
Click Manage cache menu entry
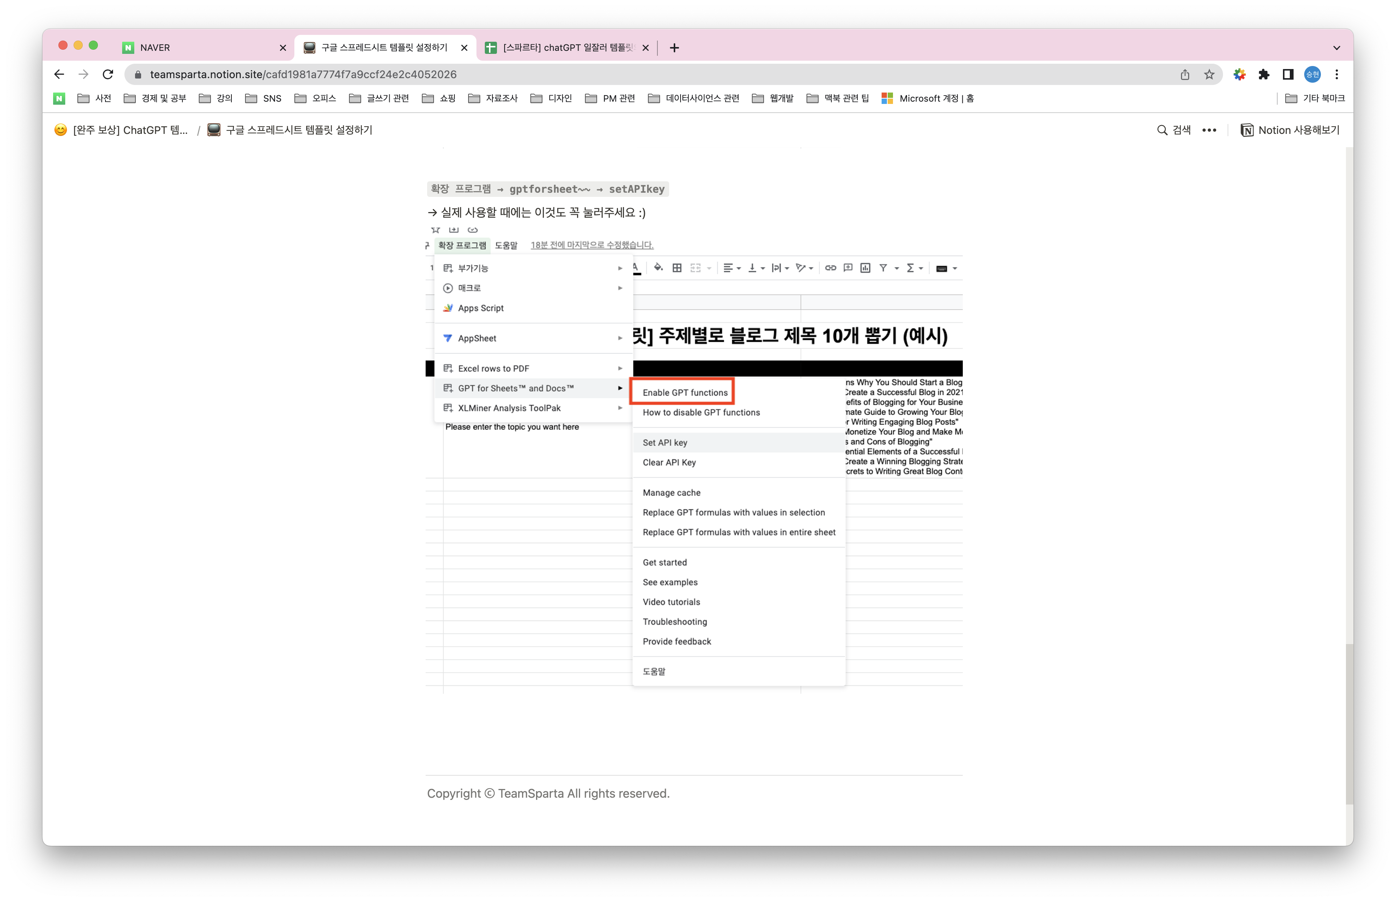pos(738,493)
